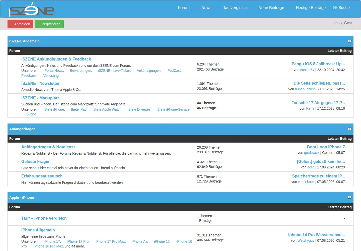This screenshot has width=361, height=251.
Task: Collapse the Anfängerfragen category
Action: [349, 129]
